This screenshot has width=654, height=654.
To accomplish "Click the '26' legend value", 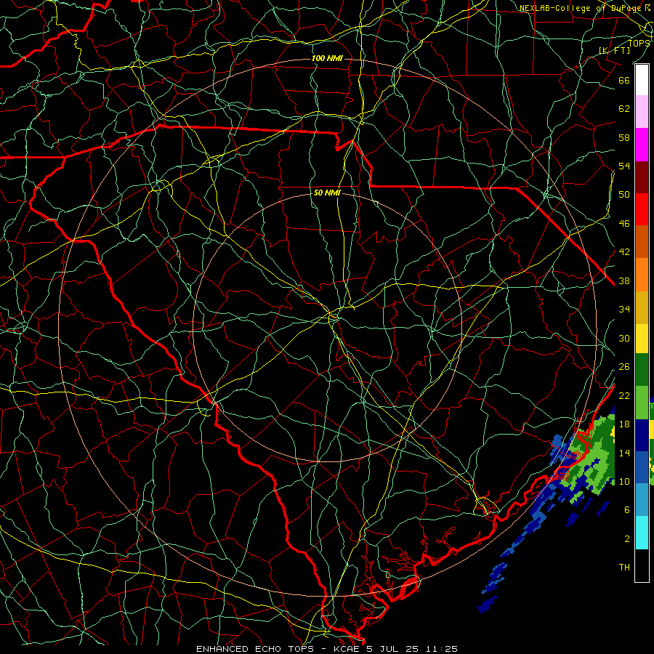I will pos(624,367).
